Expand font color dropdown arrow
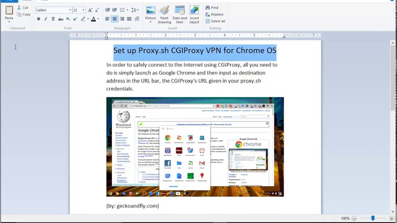The height and width of the screenshot is (223, 397). 98,19
